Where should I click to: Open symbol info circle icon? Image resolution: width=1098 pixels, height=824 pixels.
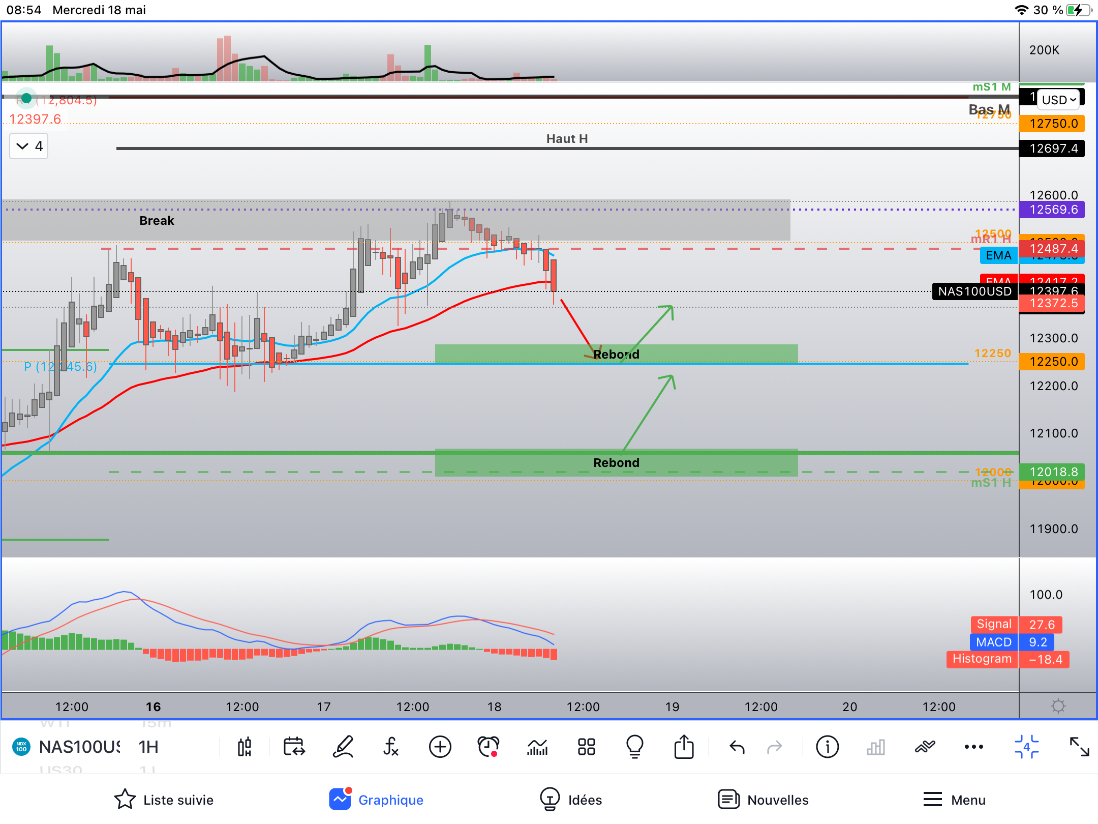pos(827,747)
